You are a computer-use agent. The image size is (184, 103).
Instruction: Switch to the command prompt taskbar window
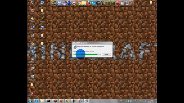coord(49,101)
